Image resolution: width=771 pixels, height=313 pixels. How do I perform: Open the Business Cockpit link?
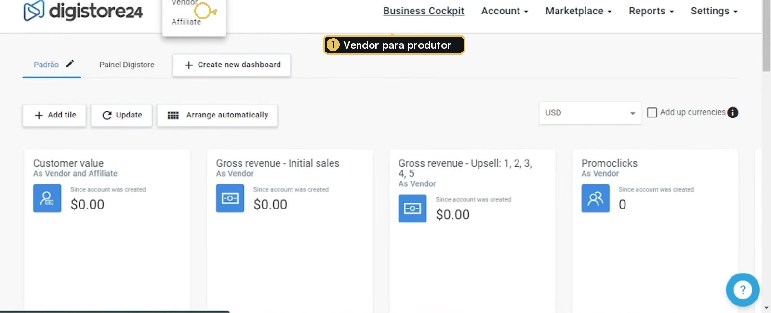(x=424, y=11)
